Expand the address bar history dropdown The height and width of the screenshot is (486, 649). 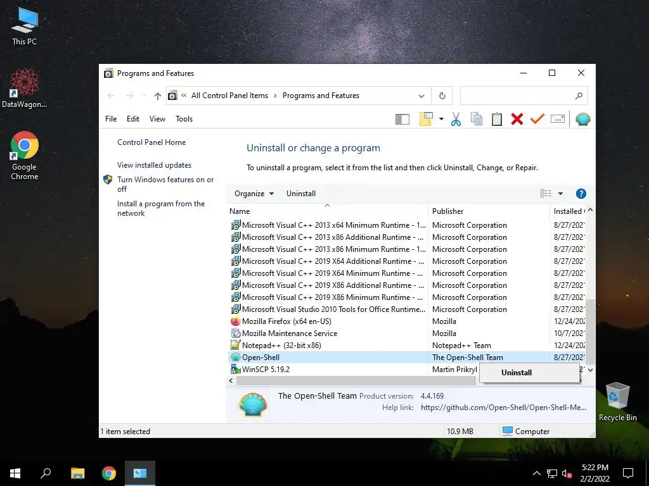click(421, 96)
